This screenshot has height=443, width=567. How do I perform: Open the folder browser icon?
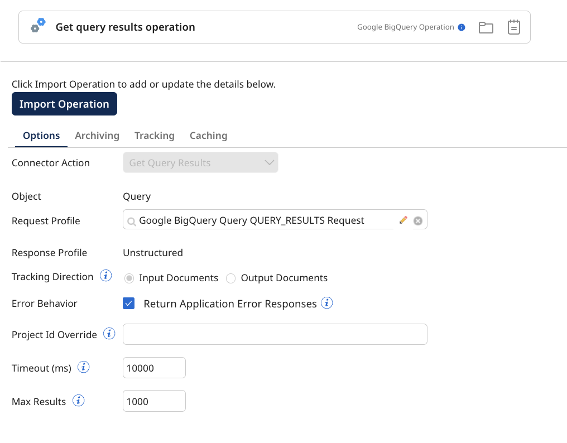pos(486,26)
